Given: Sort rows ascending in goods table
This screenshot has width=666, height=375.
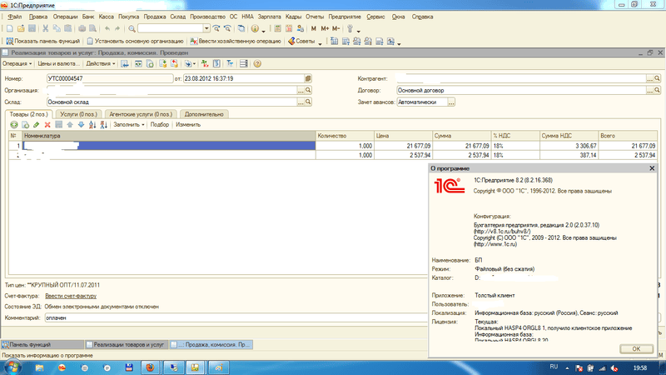Looking at the screenshot, I should (x=92, y=124).
